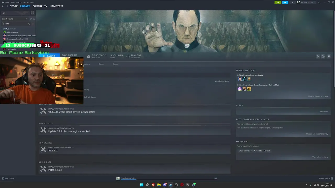Open advanced library filter options icon
This screenshot has width=335, height=188.
[33, 24]
